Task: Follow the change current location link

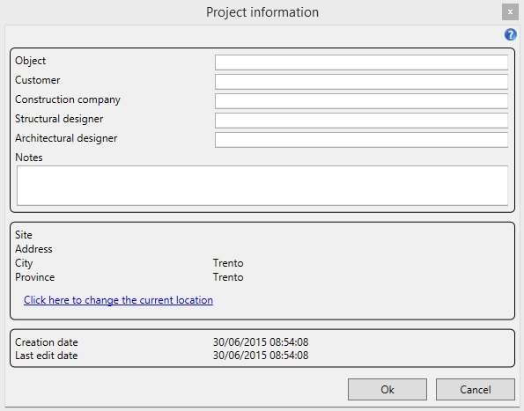Action: (x=118, y=300)
